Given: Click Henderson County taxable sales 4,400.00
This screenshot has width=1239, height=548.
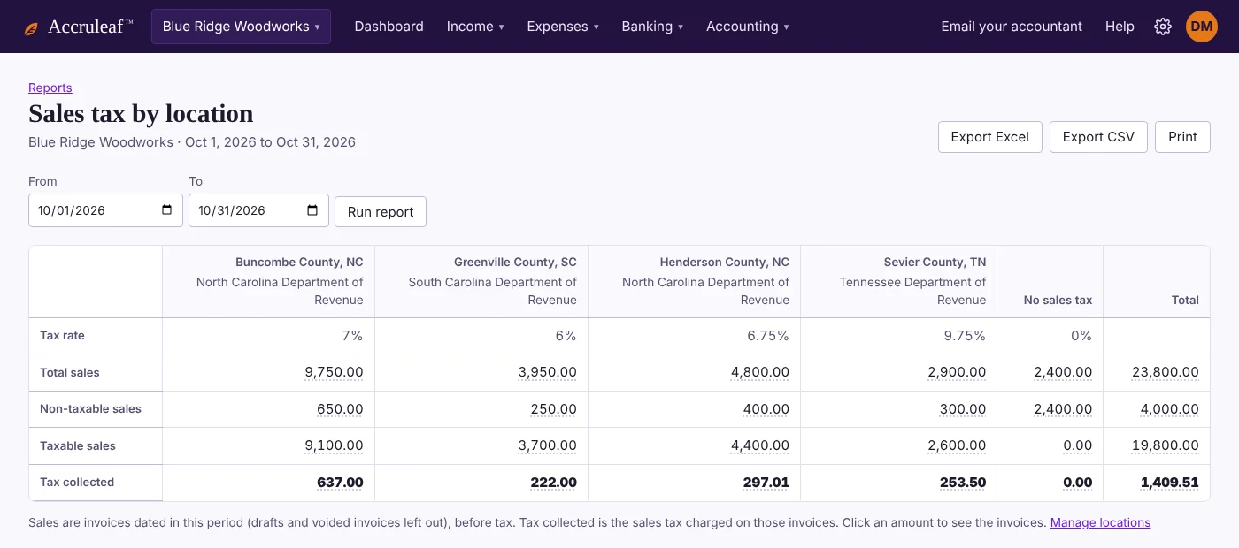Looking at the screenshot, I should (760, 445).
